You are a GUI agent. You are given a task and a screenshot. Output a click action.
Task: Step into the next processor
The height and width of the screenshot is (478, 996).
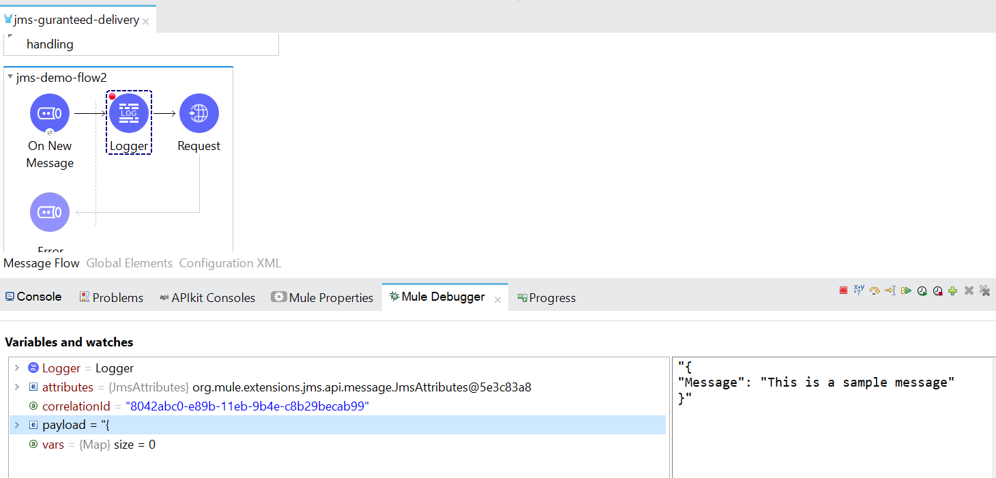890,290
